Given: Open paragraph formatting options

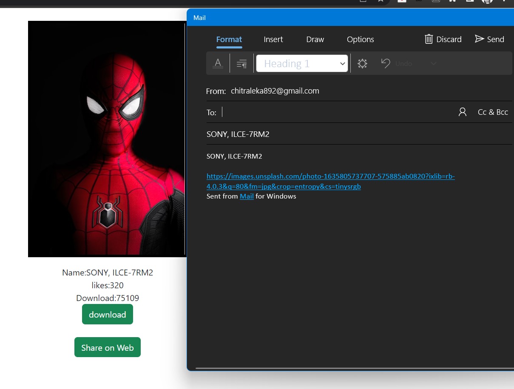Looking at the screenshot, I should 241,64.
